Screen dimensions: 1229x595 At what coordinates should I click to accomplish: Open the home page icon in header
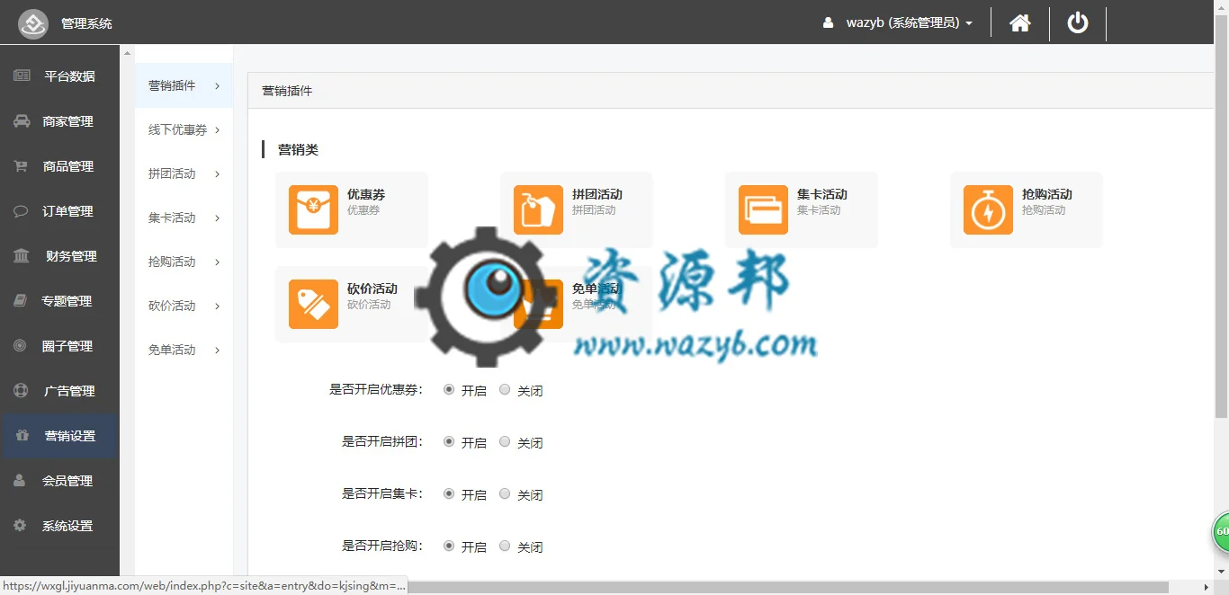(x=1020, y=23)
